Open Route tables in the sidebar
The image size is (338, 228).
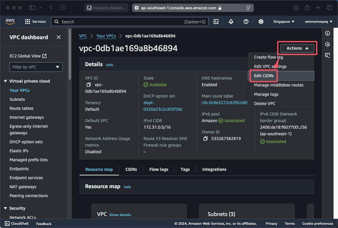pos(22,108)
